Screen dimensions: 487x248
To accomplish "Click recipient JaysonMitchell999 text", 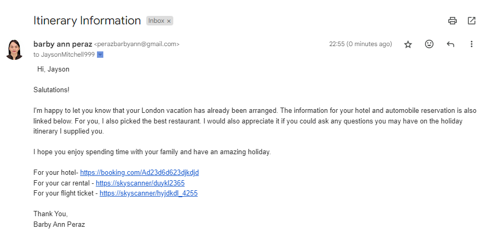I will [x=68, y=55].
